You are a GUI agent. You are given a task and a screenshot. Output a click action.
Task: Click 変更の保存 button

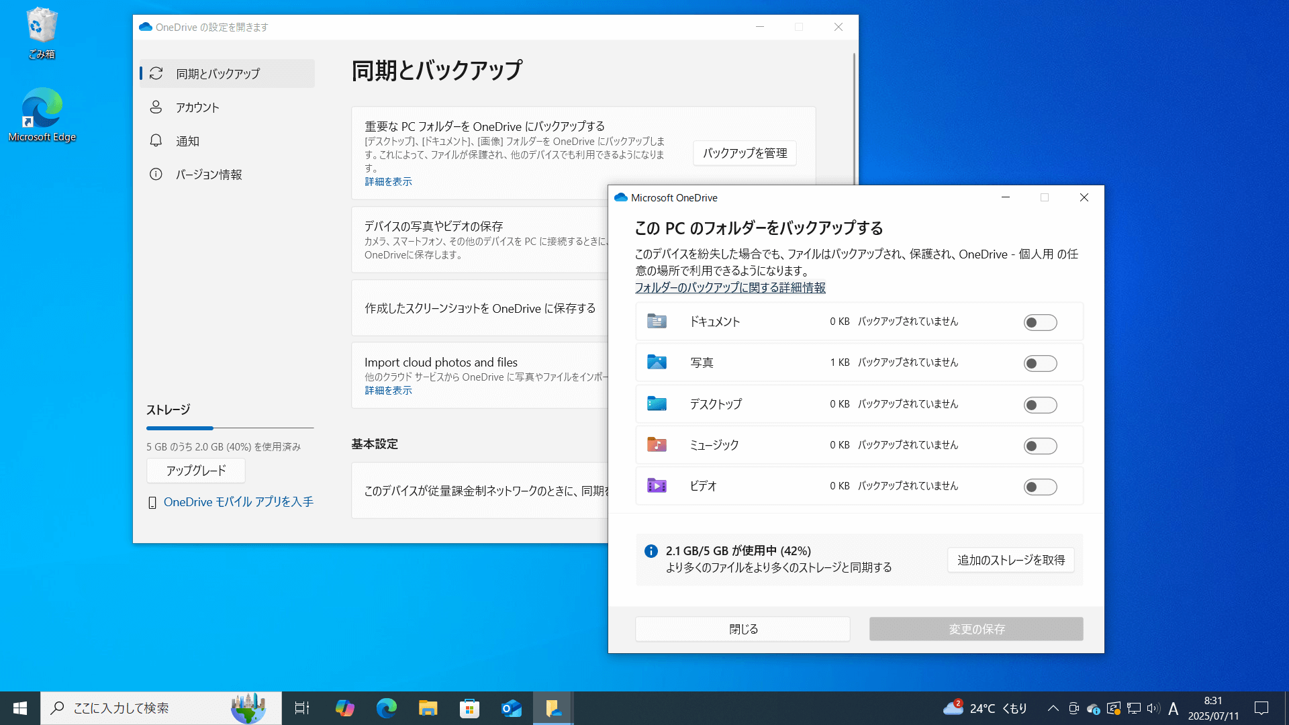pos(976,629)
